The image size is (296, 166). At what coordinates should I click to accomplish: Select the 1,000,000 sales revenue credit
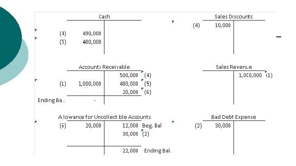[250, 75]
